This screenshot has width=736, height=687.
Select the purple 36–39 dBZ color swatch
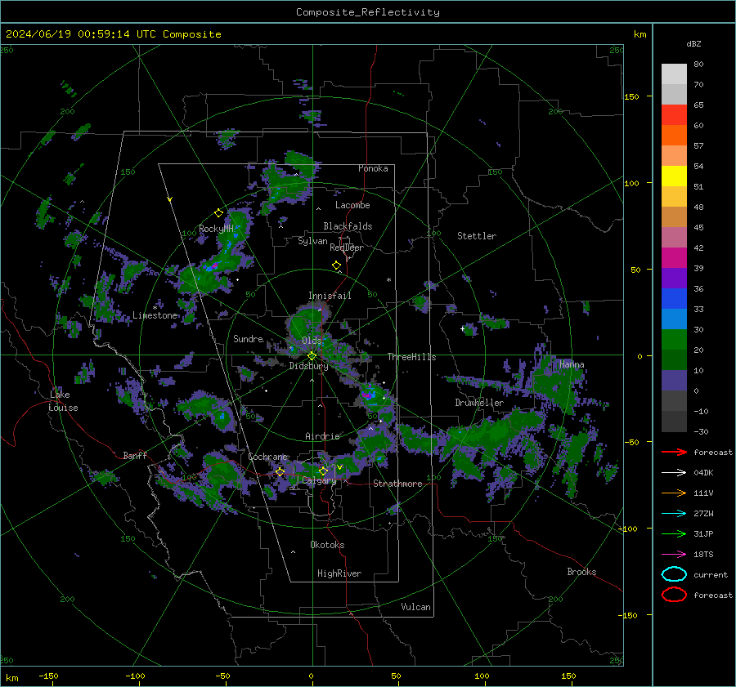point(674,278)
